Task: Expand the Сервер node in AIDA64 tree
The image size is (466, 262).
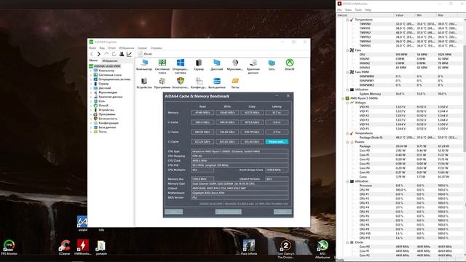Action: [x=91, y=84]
